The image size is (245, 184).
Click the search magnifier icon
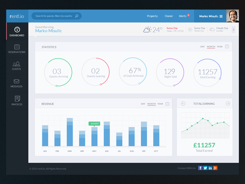(77, 16)
